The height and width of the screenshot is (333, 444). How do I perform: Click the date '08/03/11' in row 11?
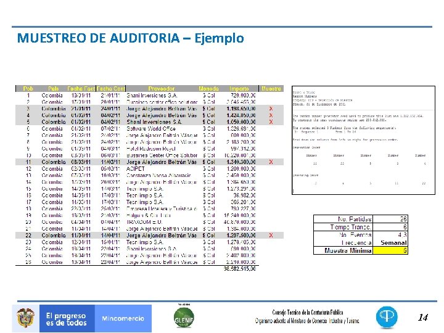pos(81,162)
